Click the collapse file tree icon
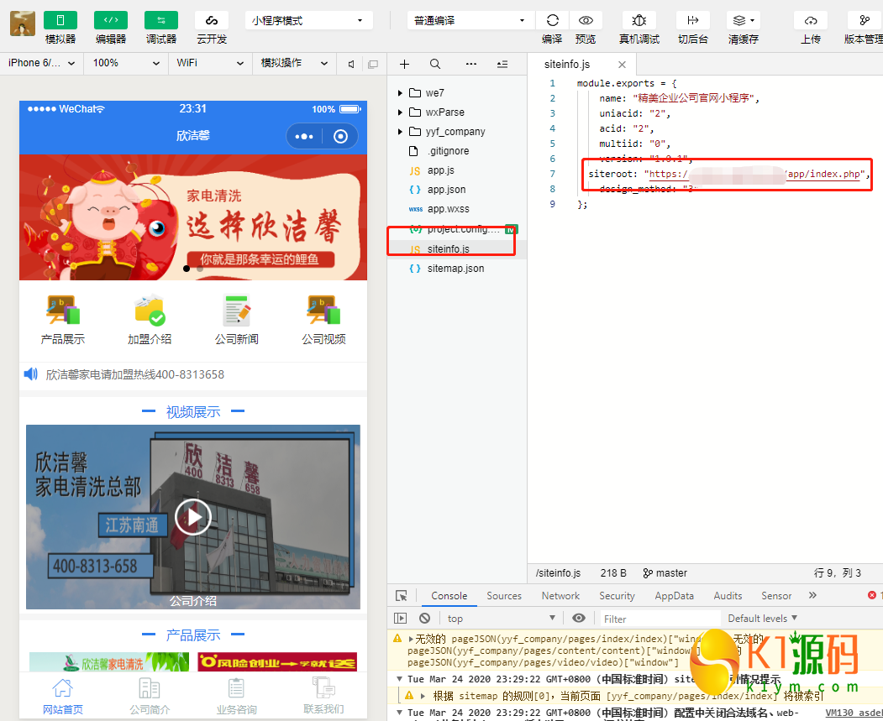The image size is (883, 721). tap(502, 64)
